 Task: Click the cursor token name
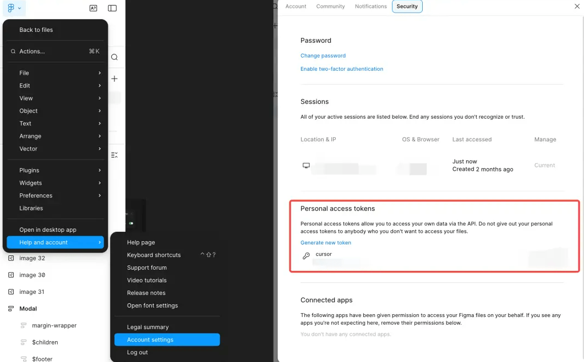pos(323,254)
